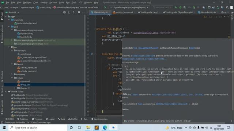Open Project panel options gear icon
Viewport: 234px width, 131px height.
click(x=79, y=12)
